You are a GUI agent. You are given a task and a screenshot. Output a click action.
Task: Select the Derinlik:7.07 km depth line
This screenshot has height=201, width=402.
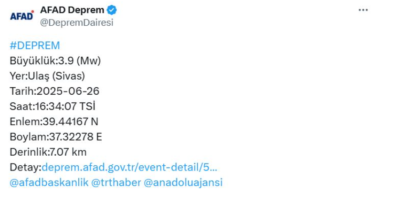tap(48, 152)
